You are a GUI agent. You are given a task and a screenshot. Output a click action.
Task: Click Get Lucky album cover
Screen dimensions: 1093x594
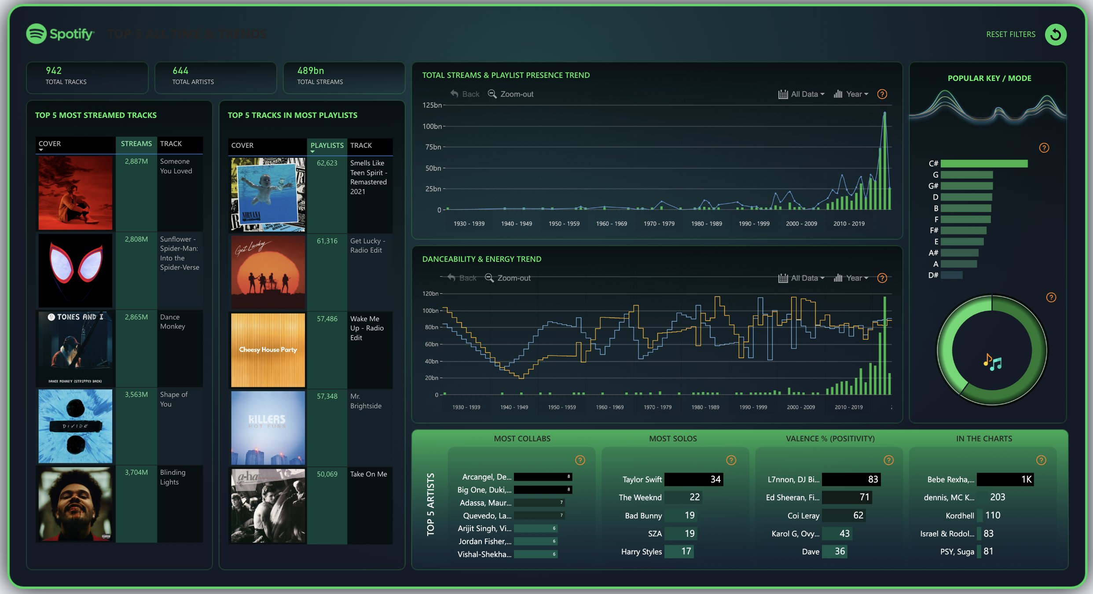268,272
